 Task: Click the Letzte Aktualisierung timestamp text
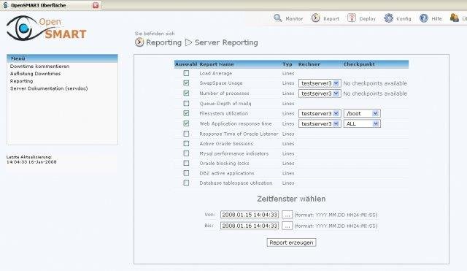click(x=31, y=159)
